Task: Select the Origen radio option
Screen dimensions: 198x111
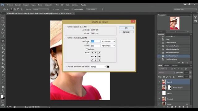Action: [53, 9]
